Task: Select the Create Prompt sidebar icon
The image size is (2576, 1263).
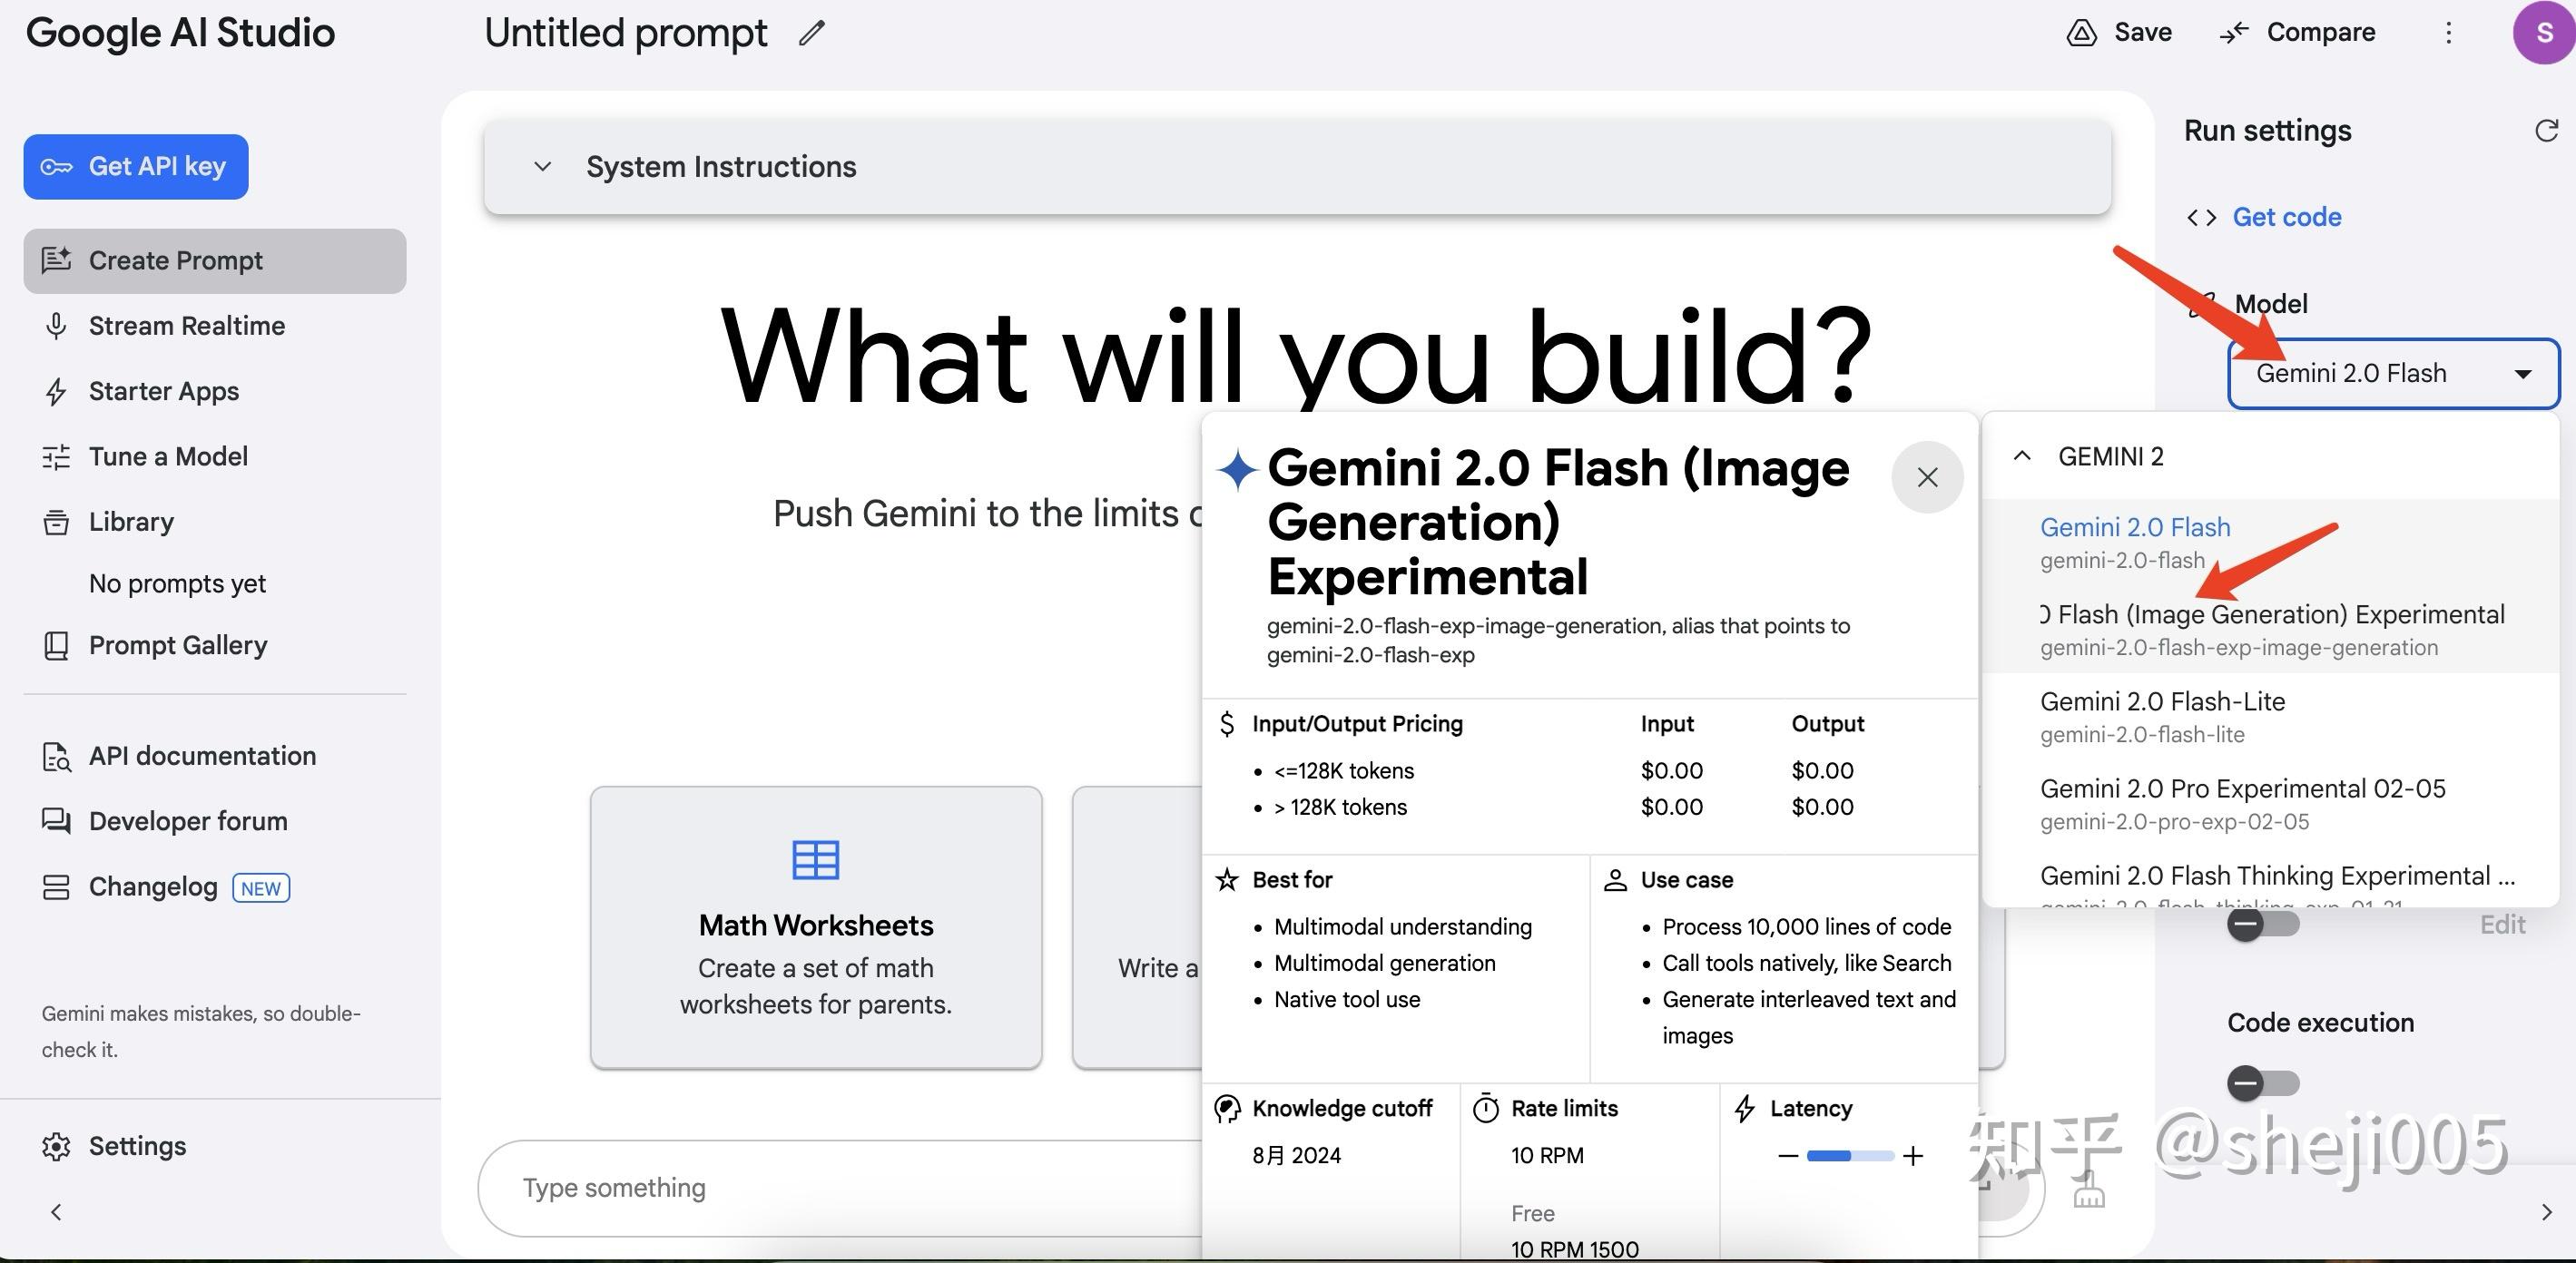Action: tap(57, 260)
